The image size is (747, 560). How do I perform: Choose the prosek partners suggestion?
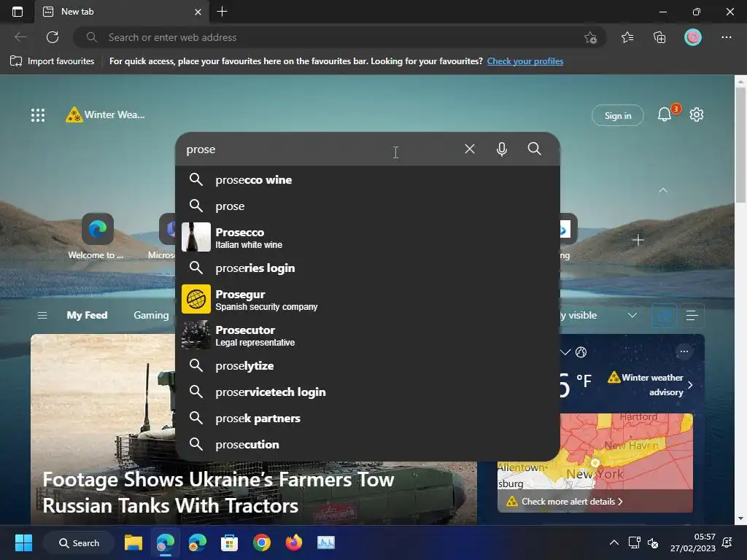click(368, 418)
